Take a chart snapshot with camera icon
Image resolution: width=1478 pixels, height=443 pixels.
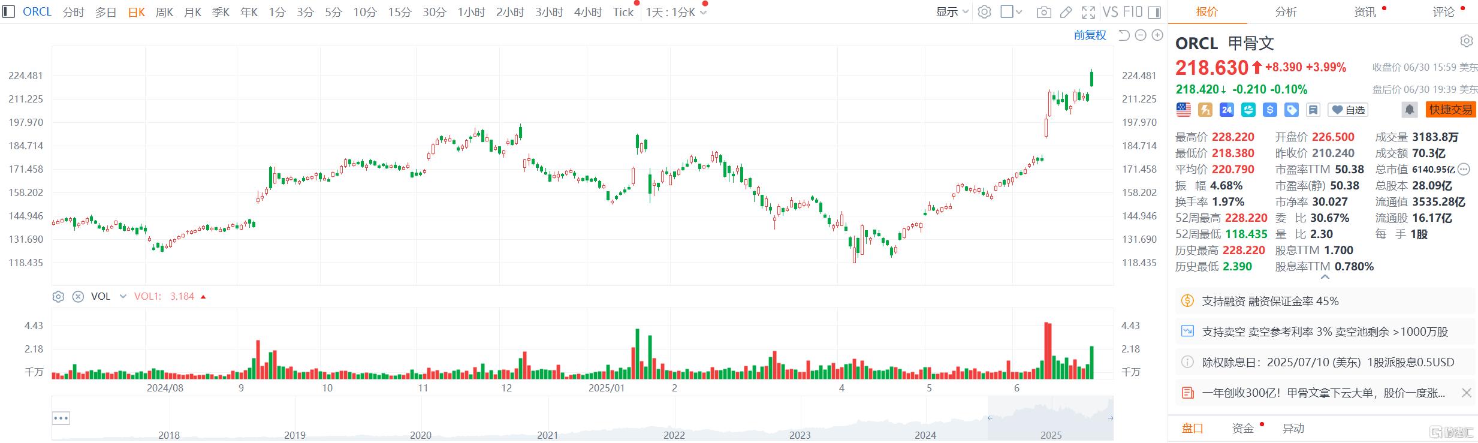[x=1044, y=12]
